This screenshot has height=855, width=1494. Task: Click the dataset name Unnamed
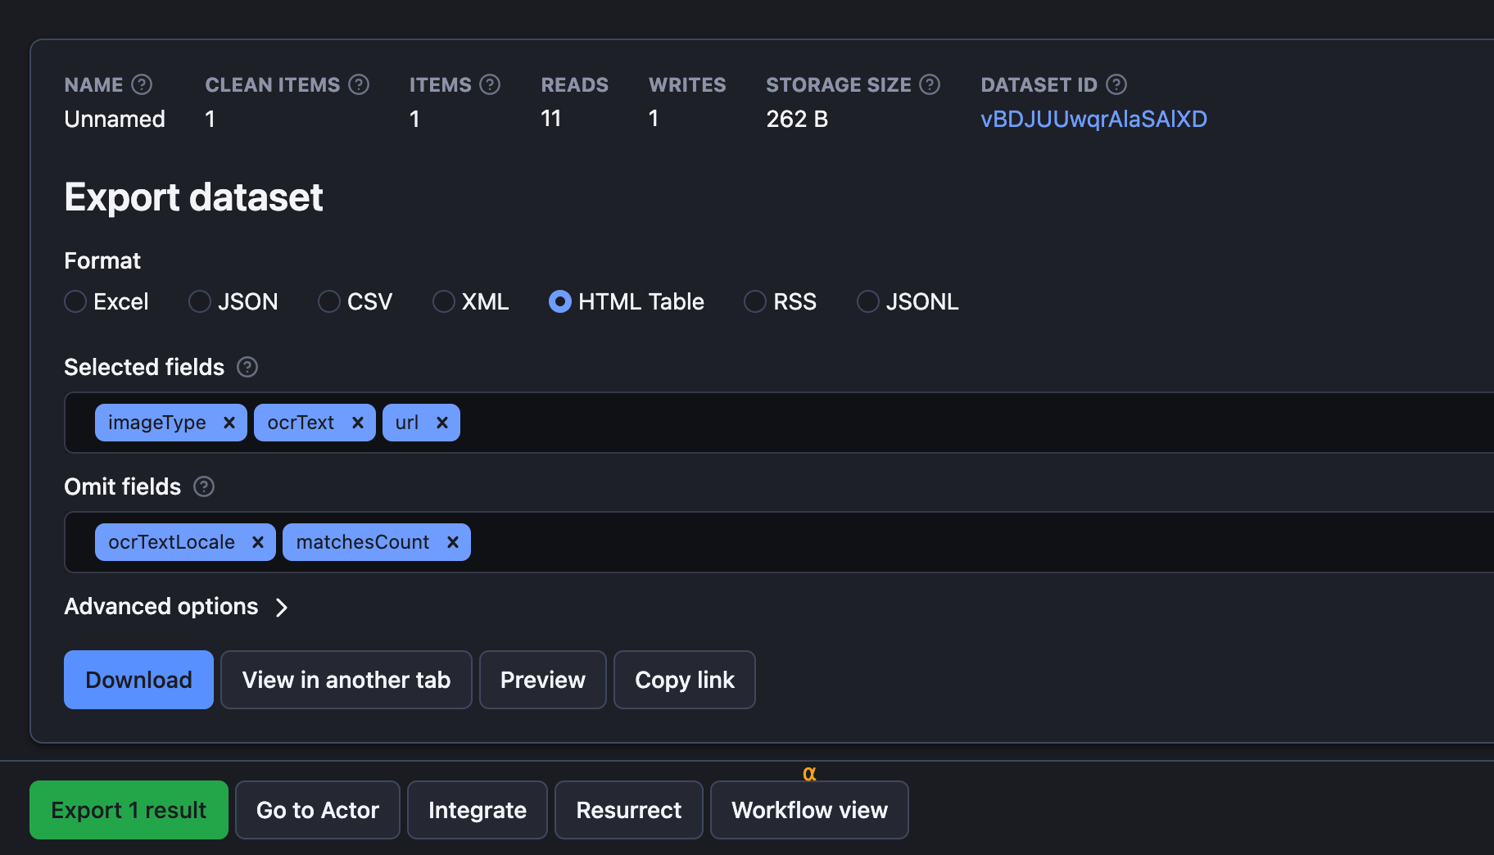[x=115, y=119]
